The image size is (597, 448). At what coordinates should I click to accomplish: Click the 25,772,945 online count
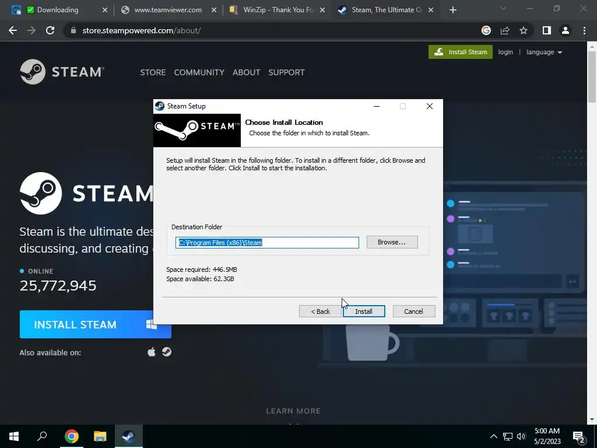point(58,285)
